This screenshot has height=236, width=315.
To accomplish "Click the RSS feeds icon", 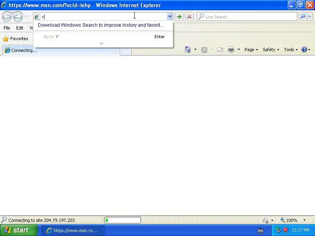I will 204,50.
